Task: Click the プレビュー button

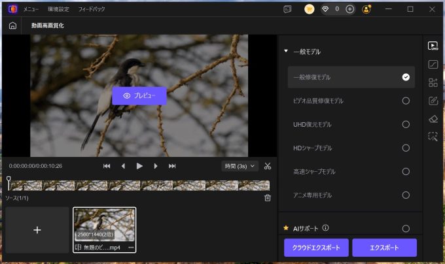Action: point(139,95)
